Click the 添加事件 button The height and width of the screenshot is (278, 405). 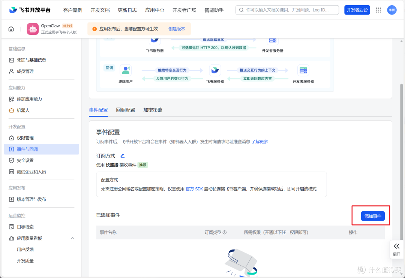pos(373,216)
